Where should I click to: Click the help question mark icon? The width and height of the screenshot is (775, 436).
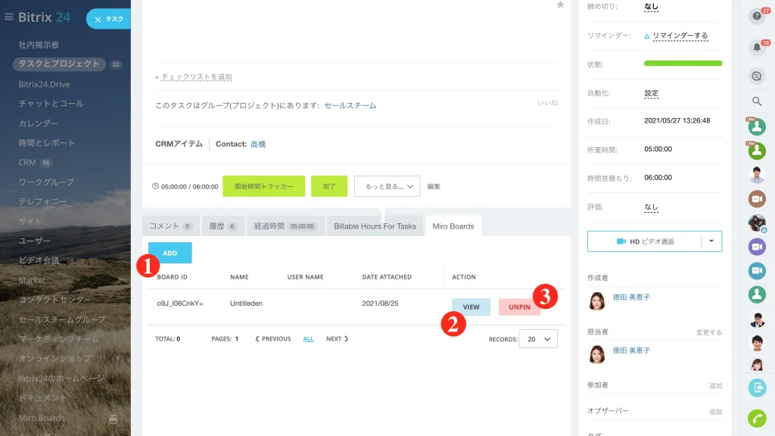pos(757,17)
